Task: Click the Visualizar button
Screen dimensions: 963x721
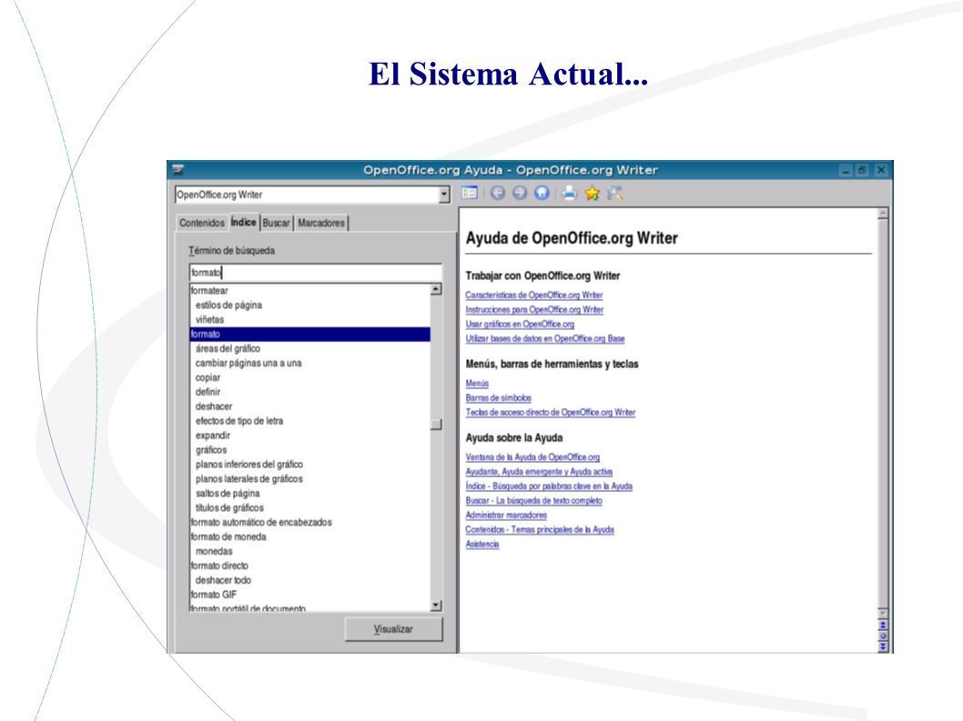Action: (x=394, y=629)
